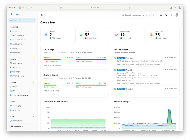
Task: Select the Created event entry
Action: pos(145,89)
